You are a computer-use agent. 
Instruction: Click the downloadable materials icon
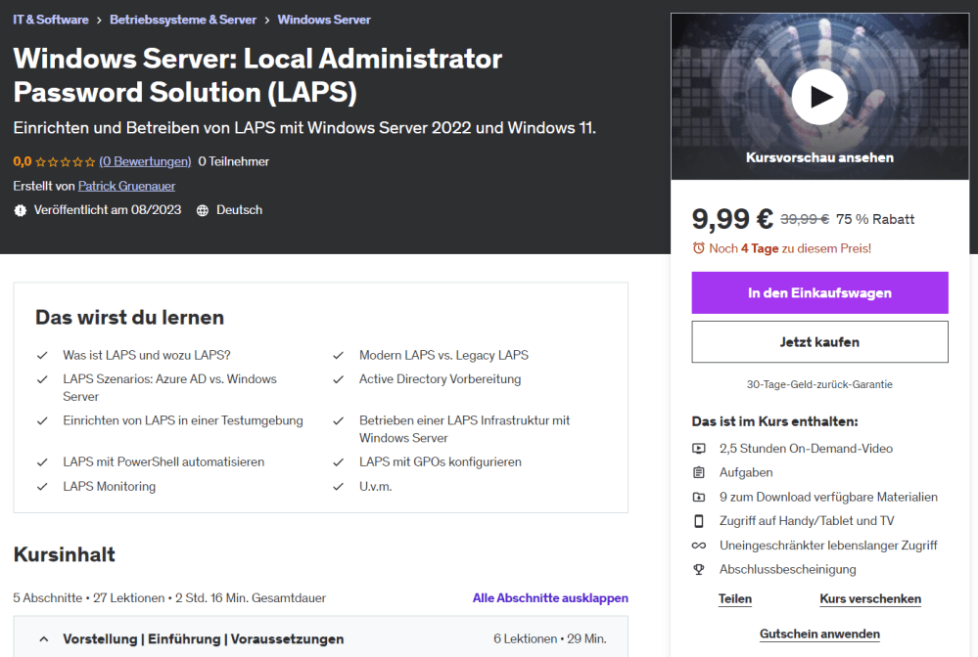(x=699, y=498)
